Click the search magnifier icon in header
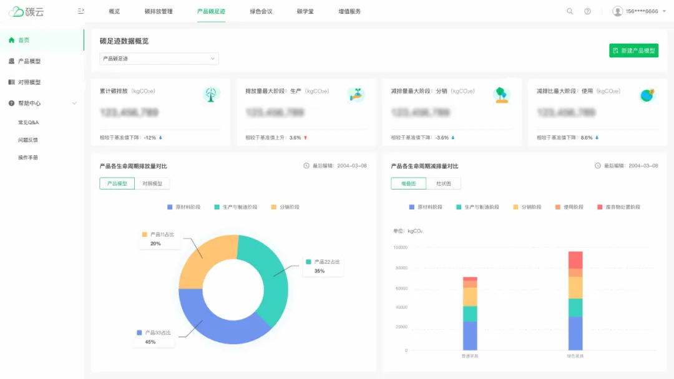 [569, 11]
